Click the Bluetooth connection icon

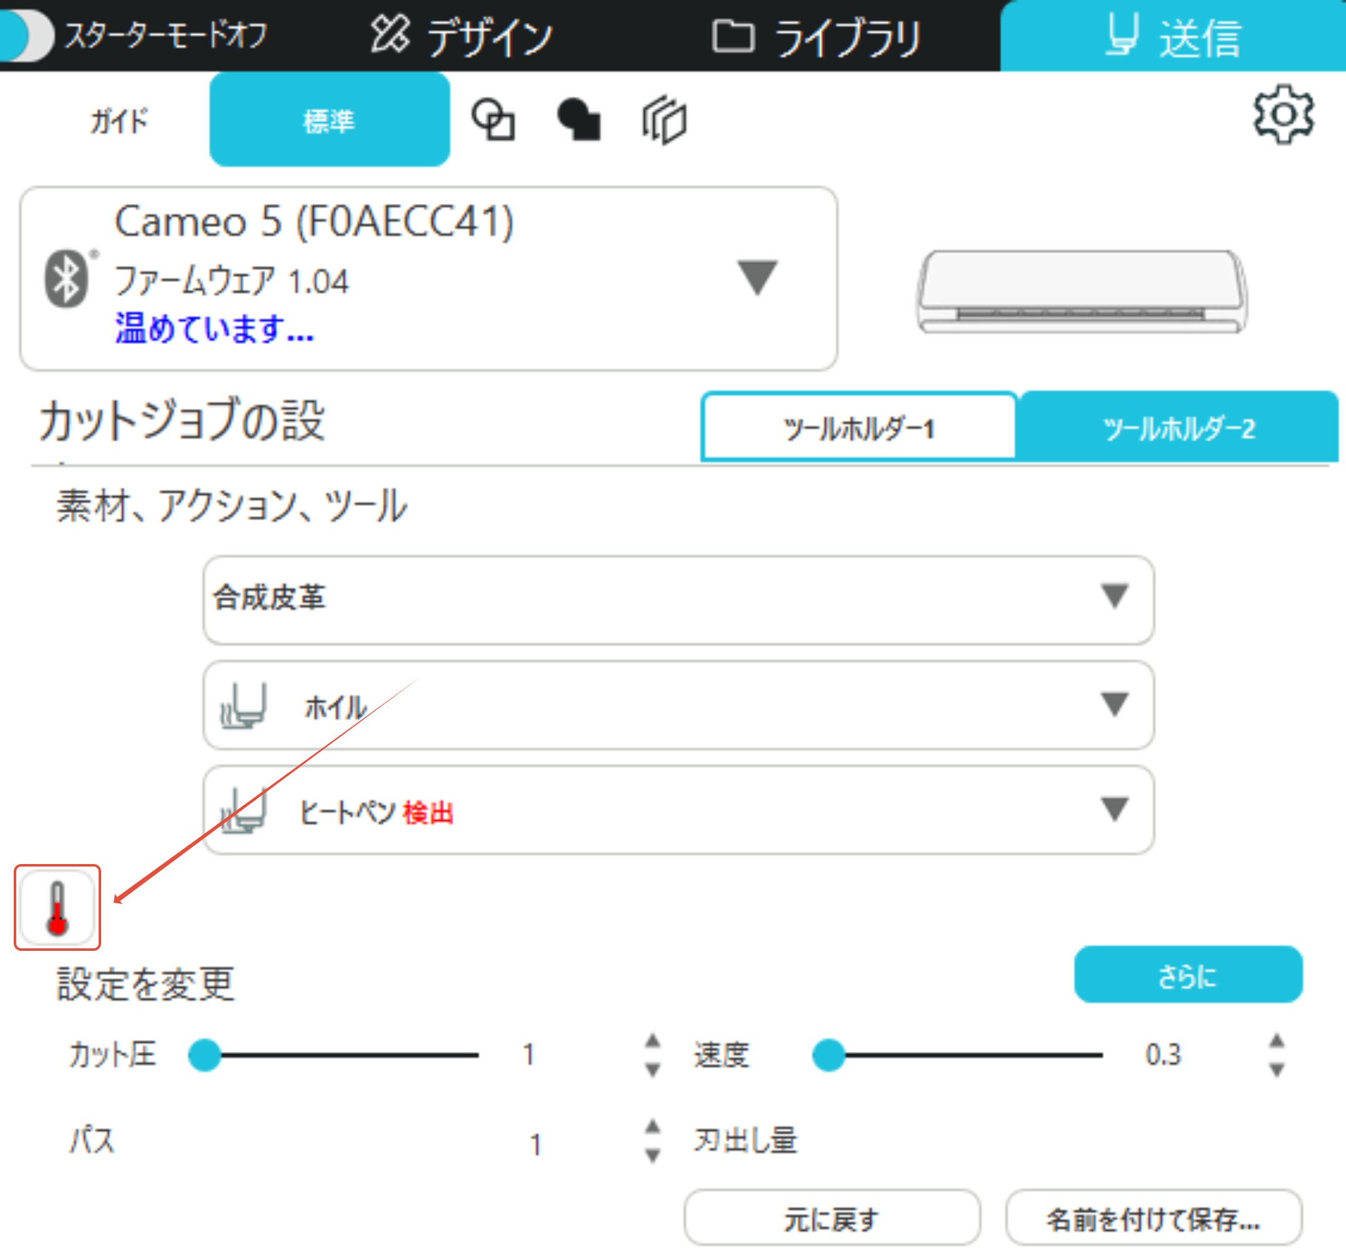coord(66,278)
